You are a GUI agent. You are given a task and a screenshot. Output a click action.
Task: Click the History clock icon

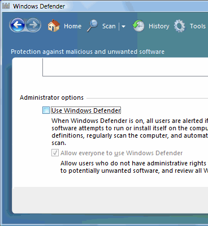(x=138, y=25)
